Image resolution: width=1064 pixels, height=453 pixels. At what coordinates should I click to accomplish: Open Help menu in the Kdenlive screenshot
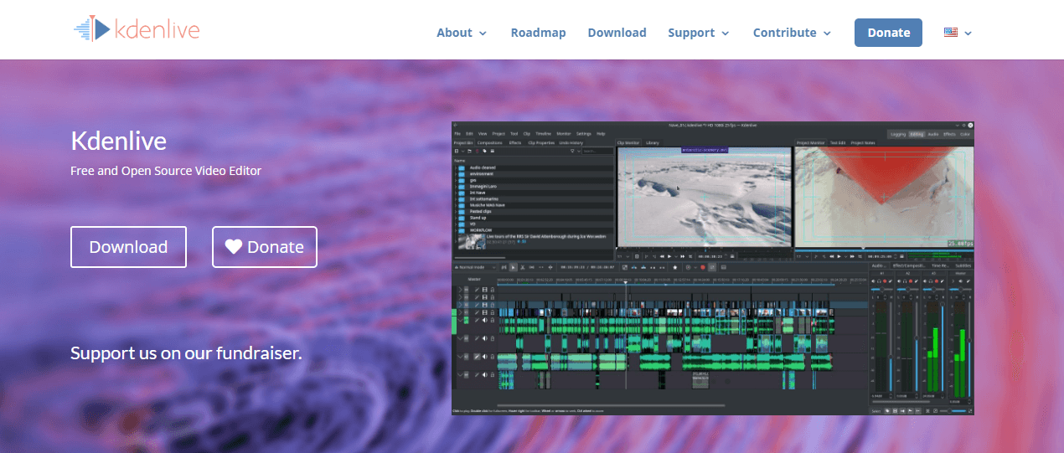click(x=601, y=134)
